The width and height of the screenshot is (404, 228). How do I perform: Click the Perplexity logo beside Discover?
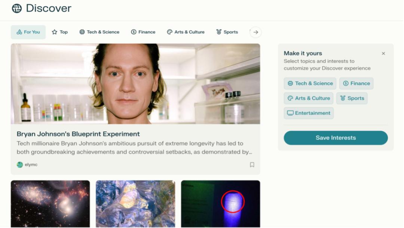tap(17, 8)
